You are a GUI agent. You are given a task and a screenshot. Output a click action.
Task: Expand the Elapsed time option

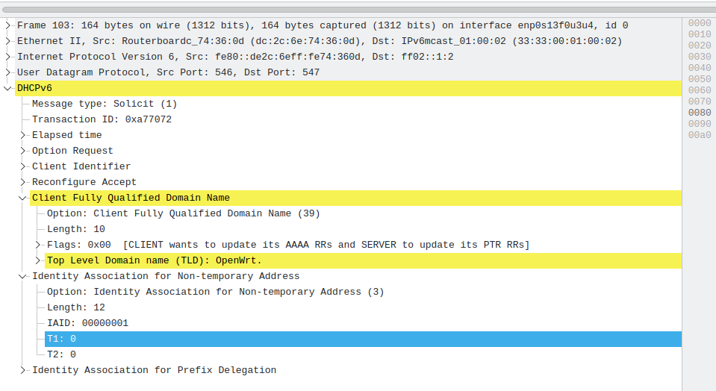23,135
